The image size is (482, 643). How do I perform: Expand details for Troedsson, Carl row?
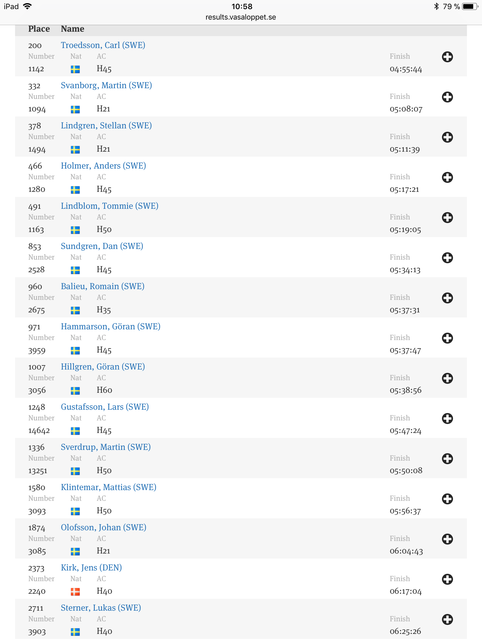click(x=447, y=57)
